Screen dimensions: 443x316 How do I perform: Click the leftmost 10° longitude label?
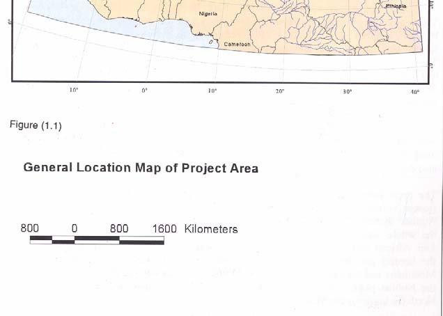coord(74,90)
